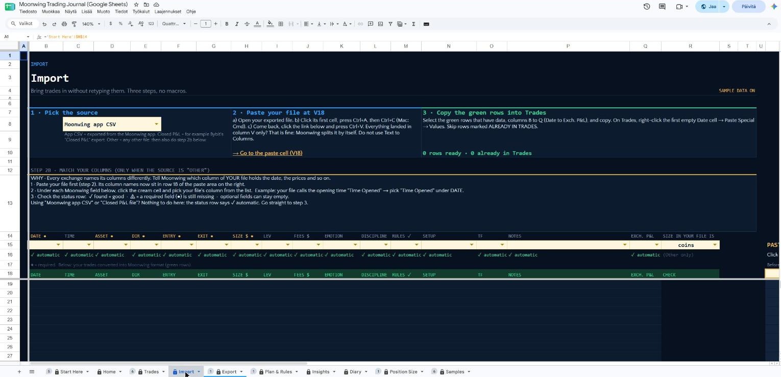Image resolution: width=781 pixels, height=377 pixels.
Task: Decrease decimal places
Action: click(131, 24)
